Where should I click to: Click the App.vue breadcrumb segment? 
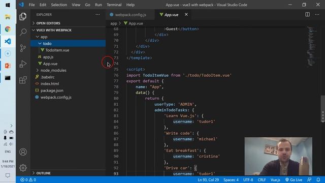134,23
